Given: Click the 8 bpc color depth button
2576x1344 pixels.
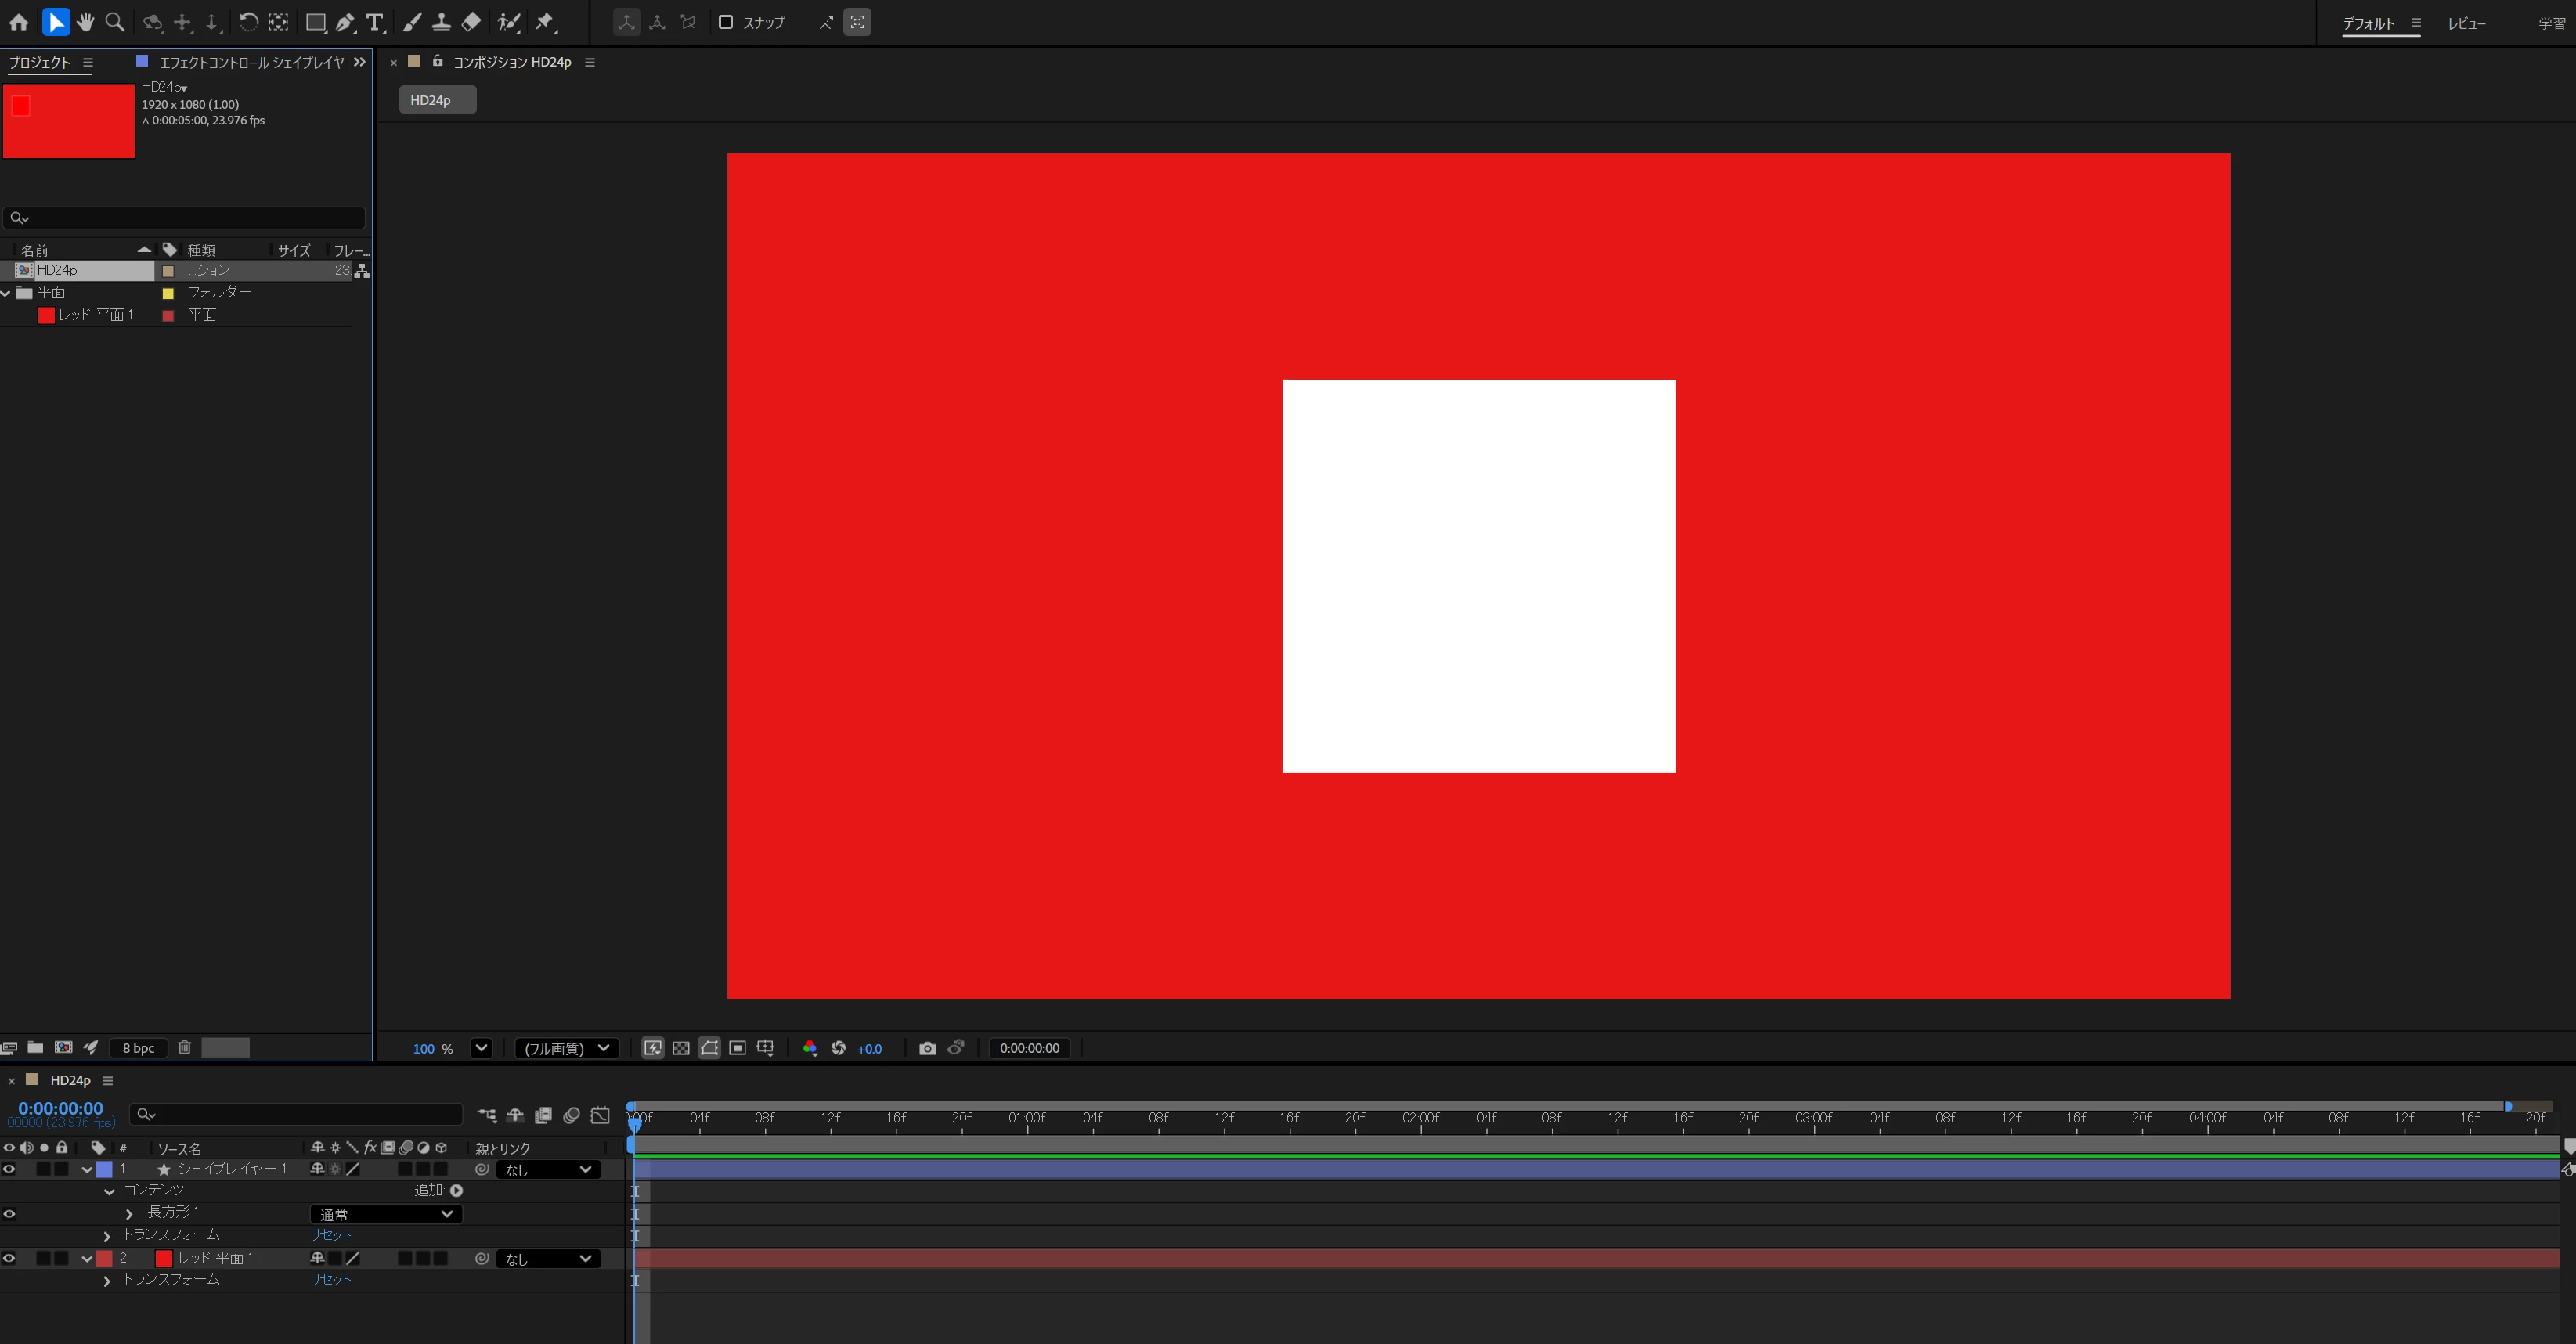Looking at the screenshot, I should pyautogui.click(x=138, y=1047).
